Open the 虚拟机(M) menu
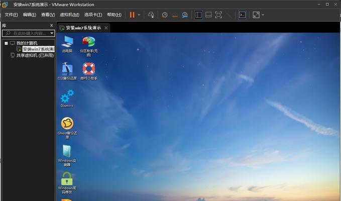This screenshot has width=341, height=201. (x=69, y=15)
